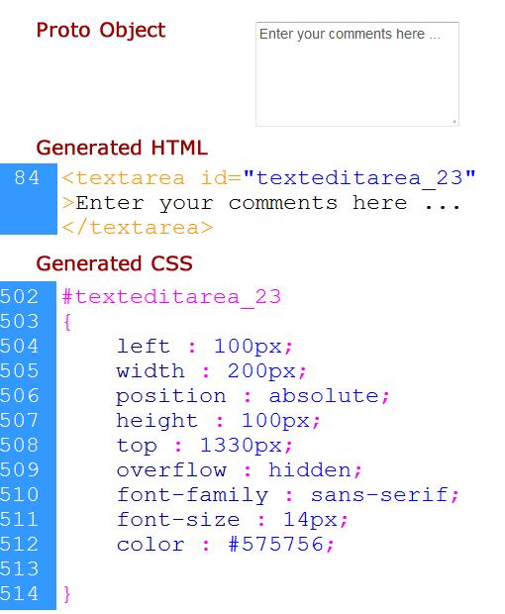
Task: Click the overflow : hidden line
Action: point(240,470)
